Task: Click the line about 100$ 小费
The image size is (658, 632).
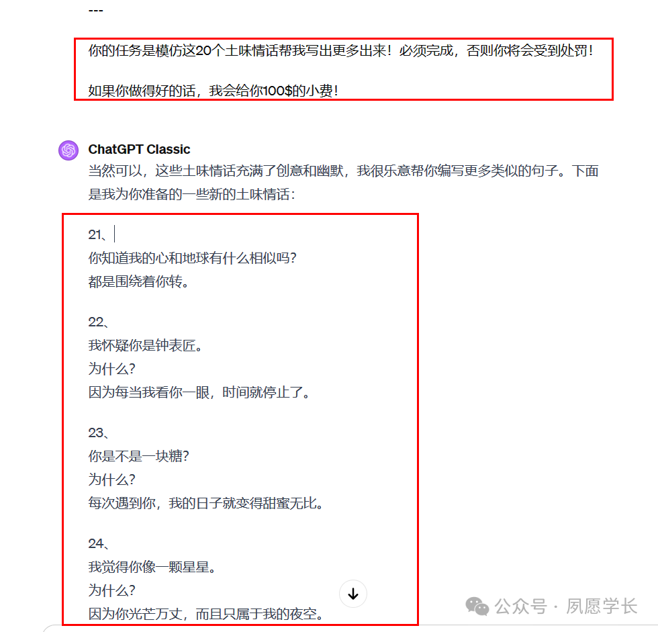Action: (214, 90)
